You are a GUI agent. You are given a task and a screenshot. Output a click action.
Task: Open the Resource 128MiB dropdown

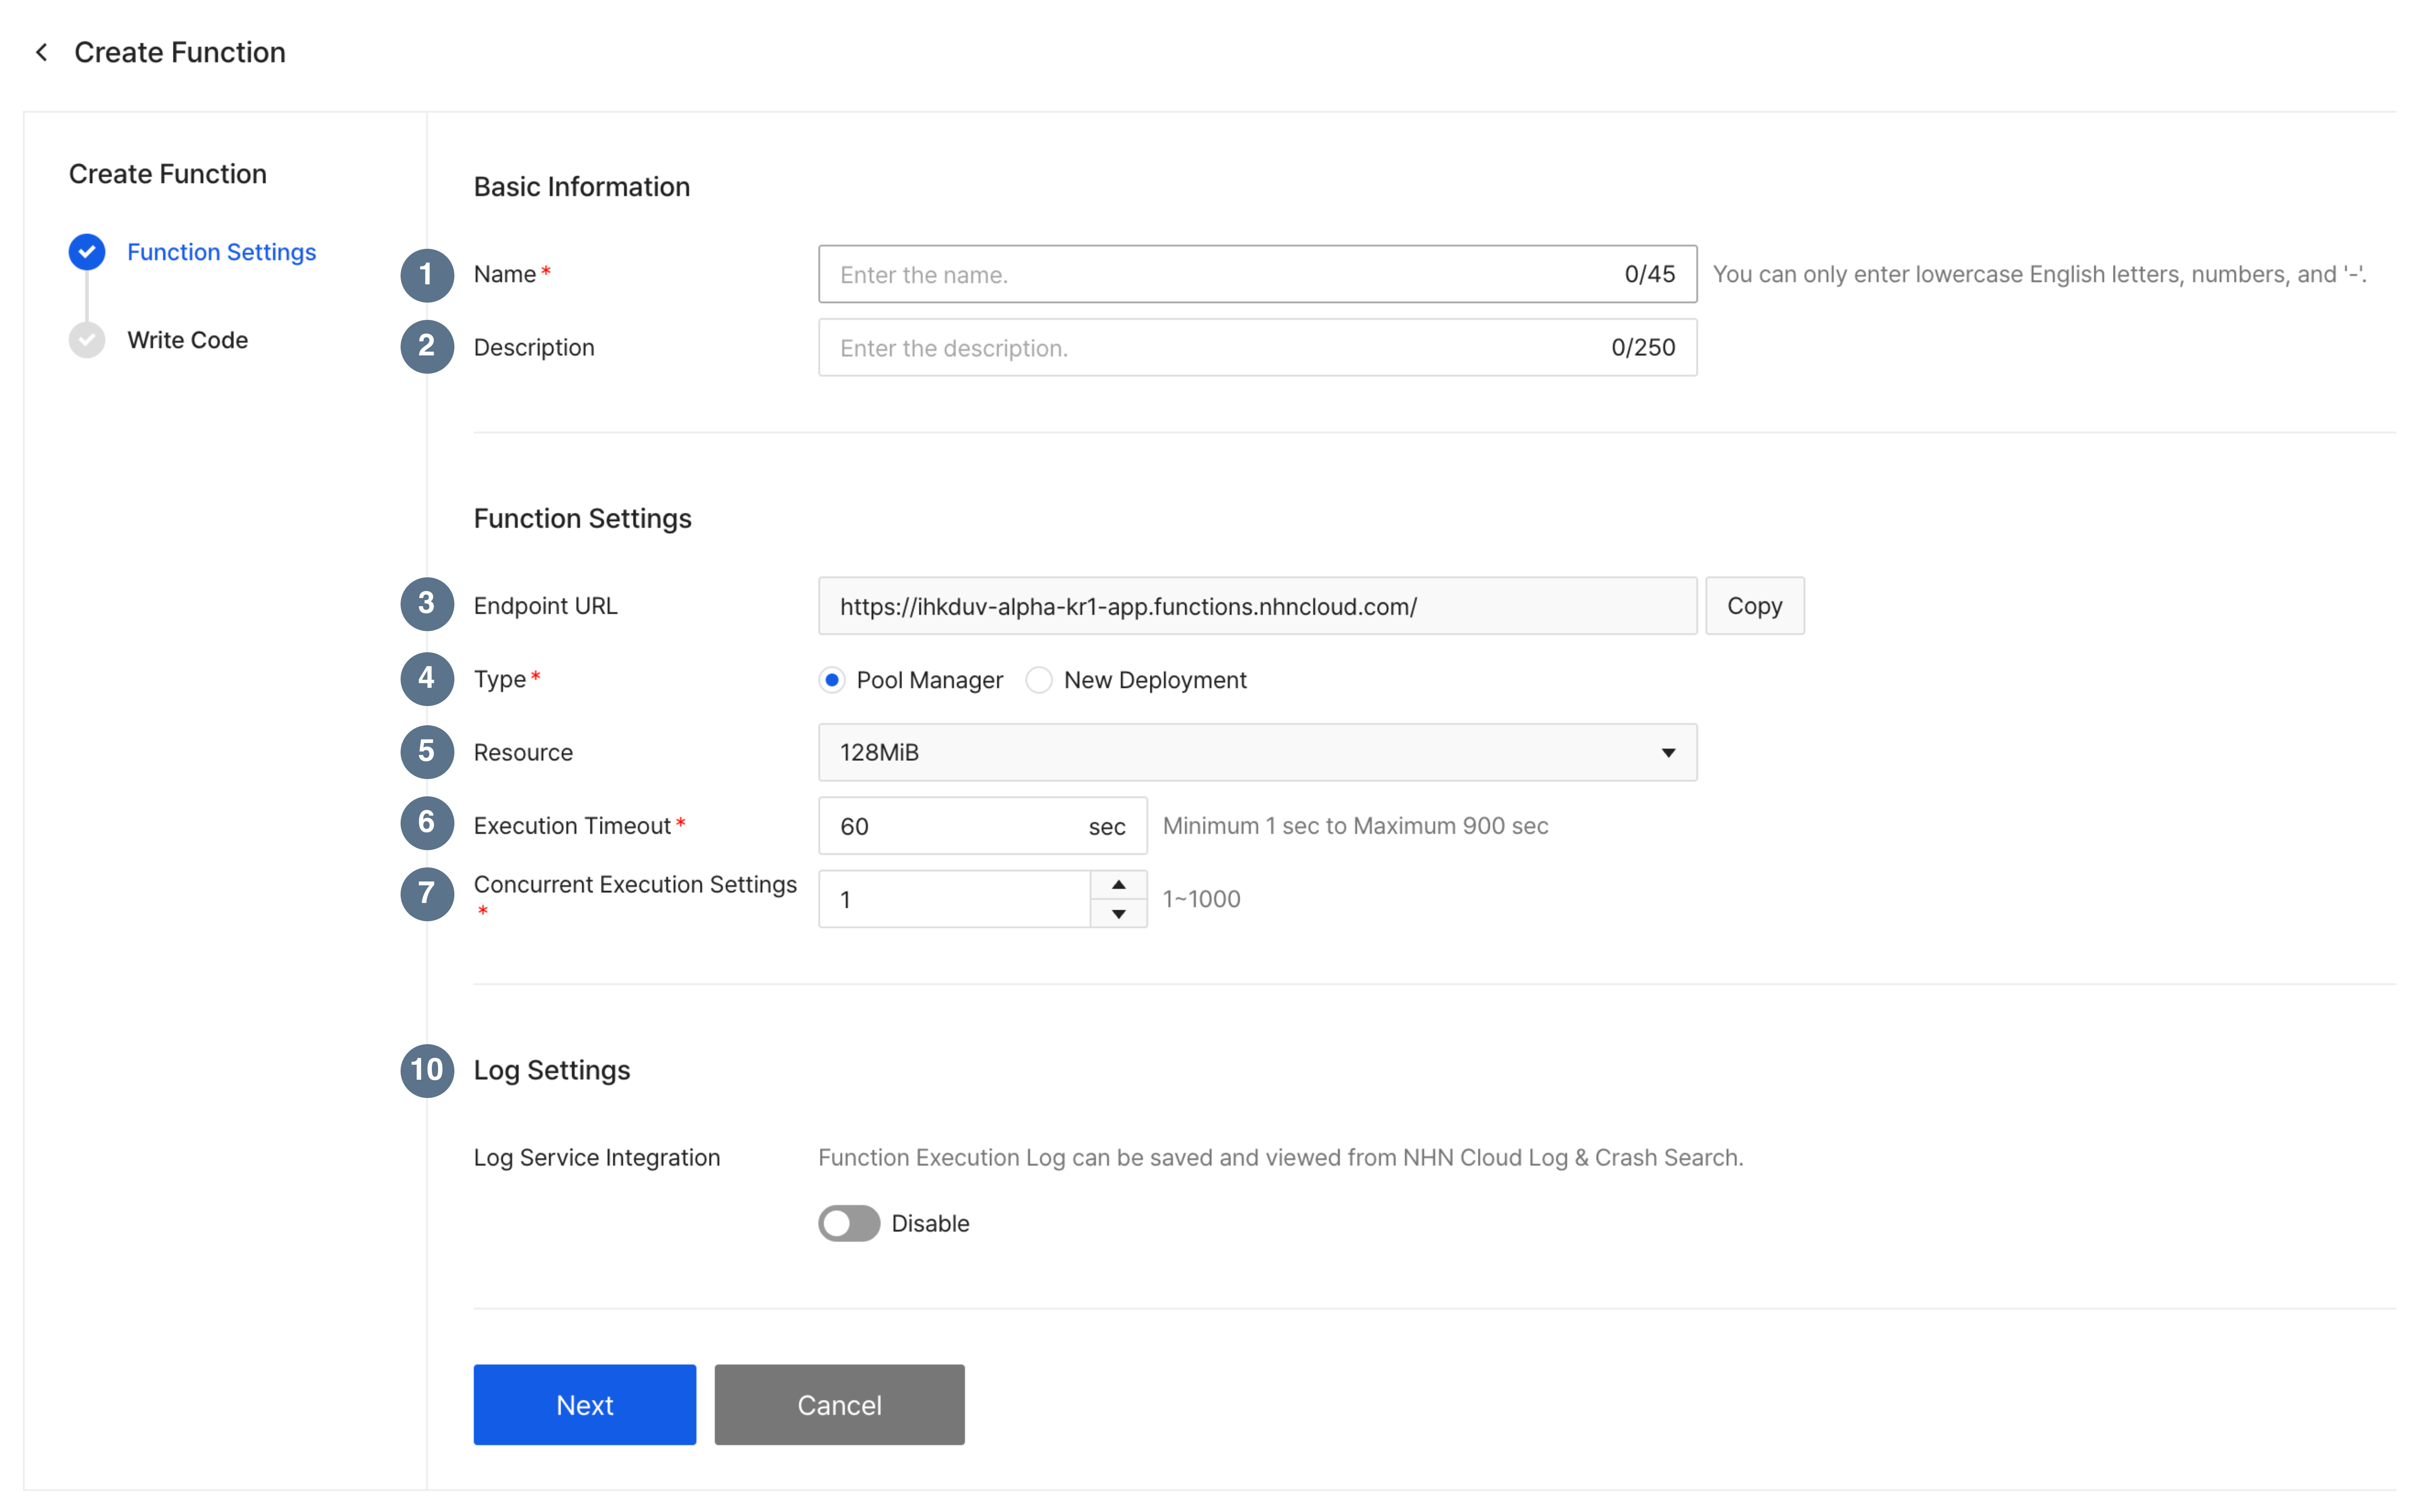1256,752
